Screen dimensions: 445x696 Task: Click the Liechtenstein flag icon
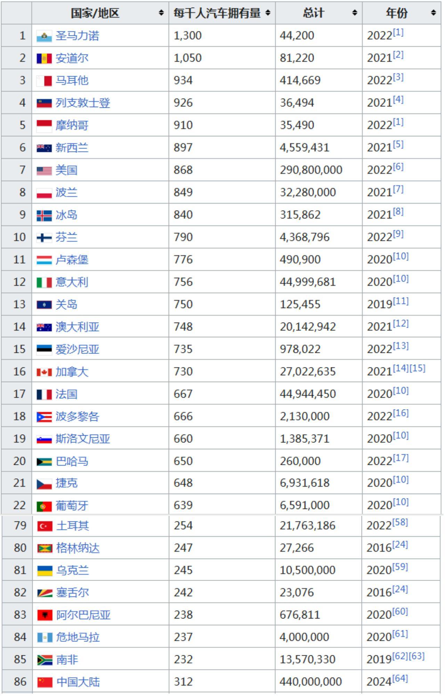pyautogui.click(x=44, y=103)
